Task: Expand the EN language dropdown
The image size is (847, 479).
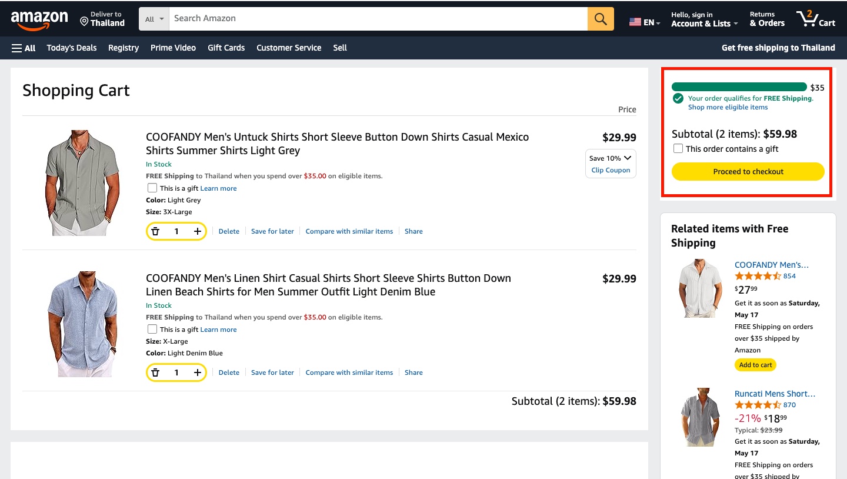Action: (x=652, y=22)
